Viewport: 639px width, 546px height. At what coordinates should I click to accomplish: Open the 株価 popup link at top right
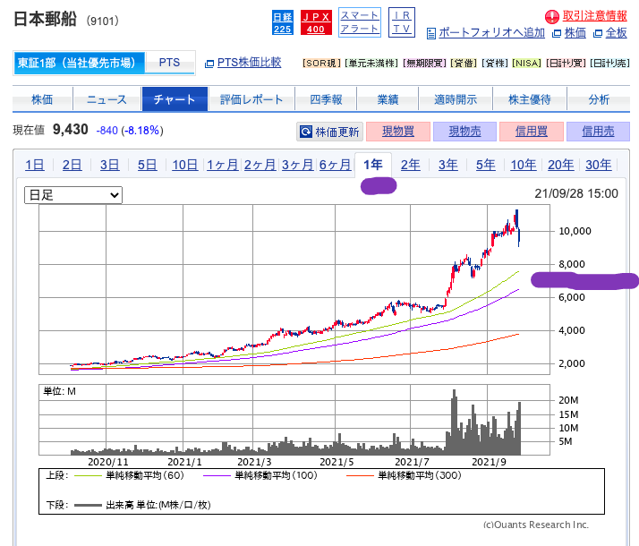coord(575,32)
